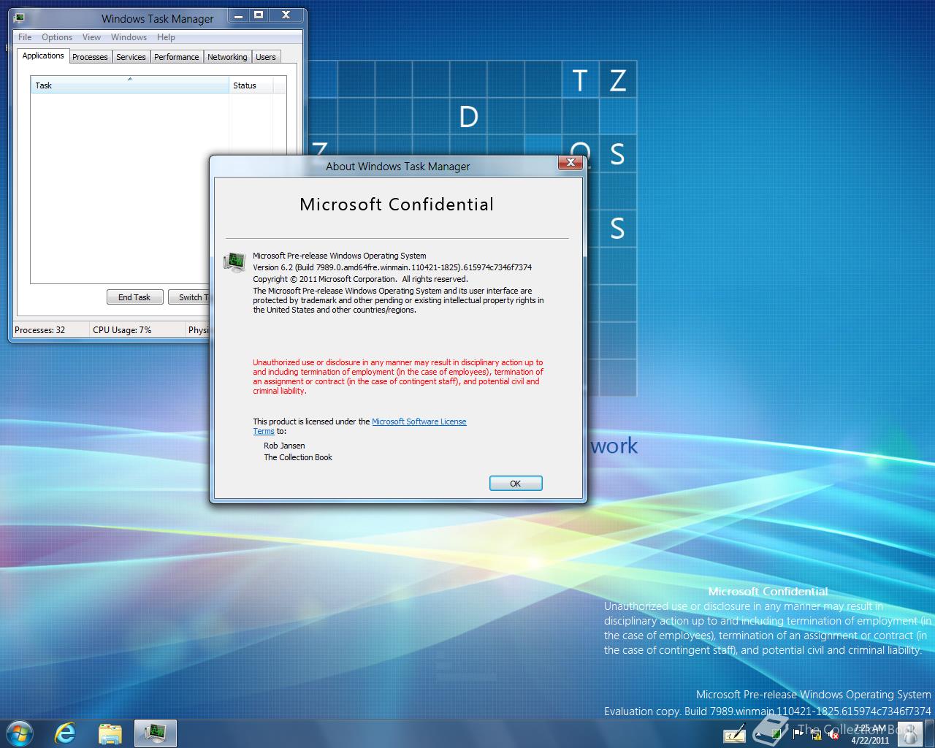935x748 pixels.
Task: Click the letter T tile on desktop grid
Action: coord(581,80)
